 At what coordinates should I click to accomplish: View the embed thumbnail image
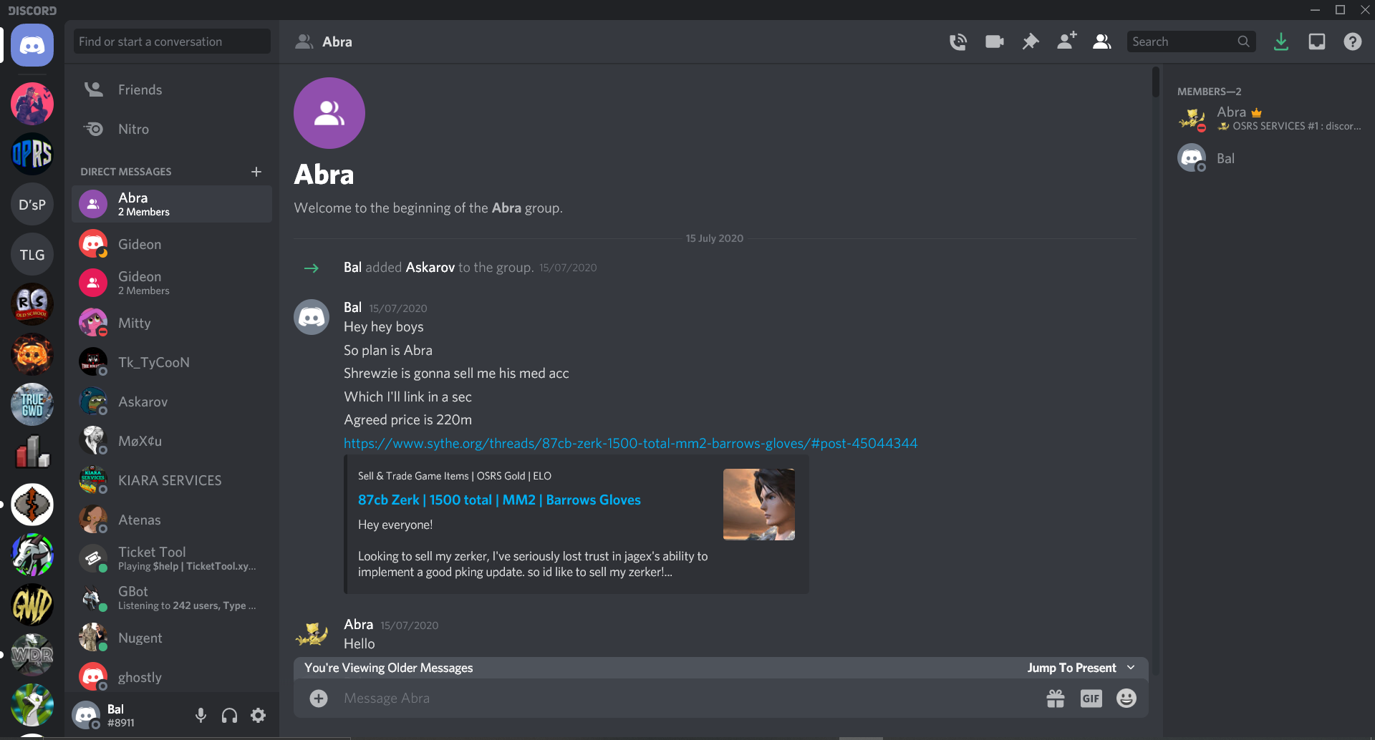[x=759, y=505]
